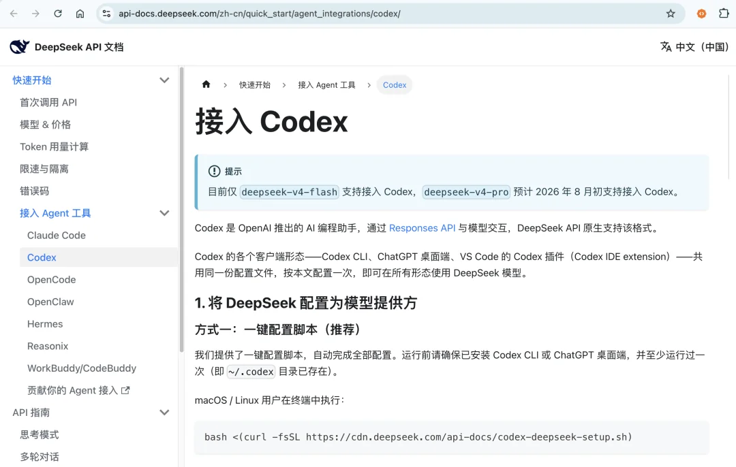Go to browser home page icon
The height and width of the screenshot is (467, 736).
coord(80,14)
